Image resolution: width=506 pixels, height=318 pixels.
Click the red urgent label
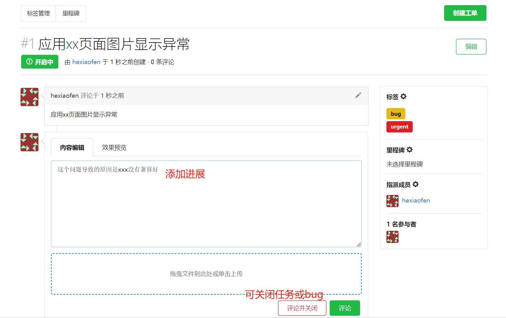point(399,127)
